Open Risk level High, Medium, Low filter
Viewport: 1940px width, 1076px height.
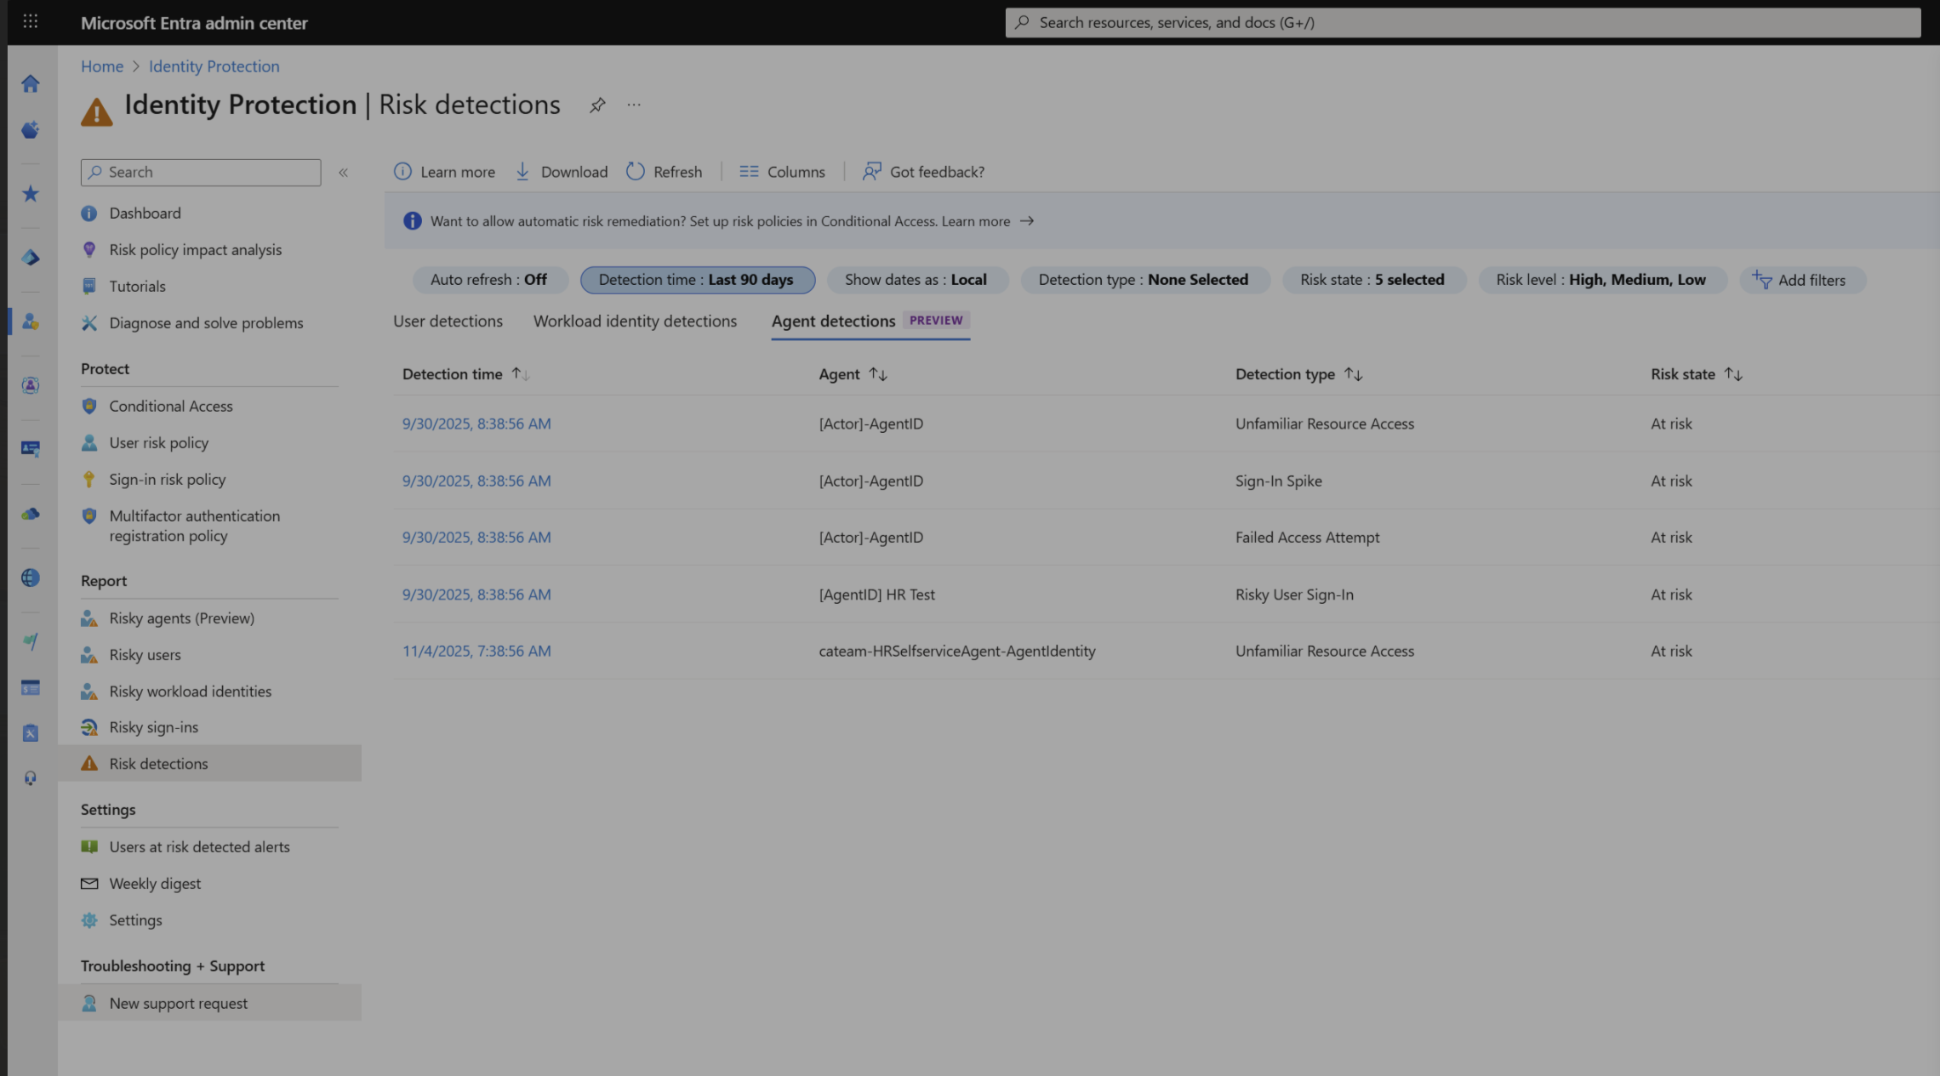pyautogui.click(x=1601, y=280)
